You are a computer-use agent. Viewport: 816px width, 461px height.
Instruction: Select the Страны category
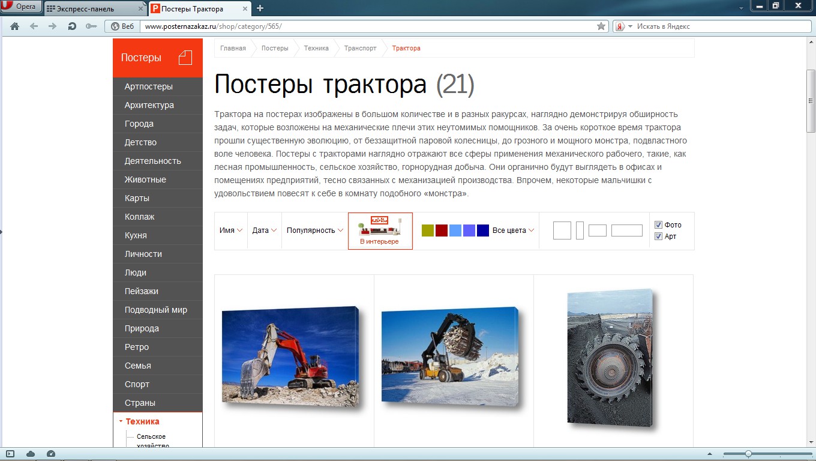point(158,403)
